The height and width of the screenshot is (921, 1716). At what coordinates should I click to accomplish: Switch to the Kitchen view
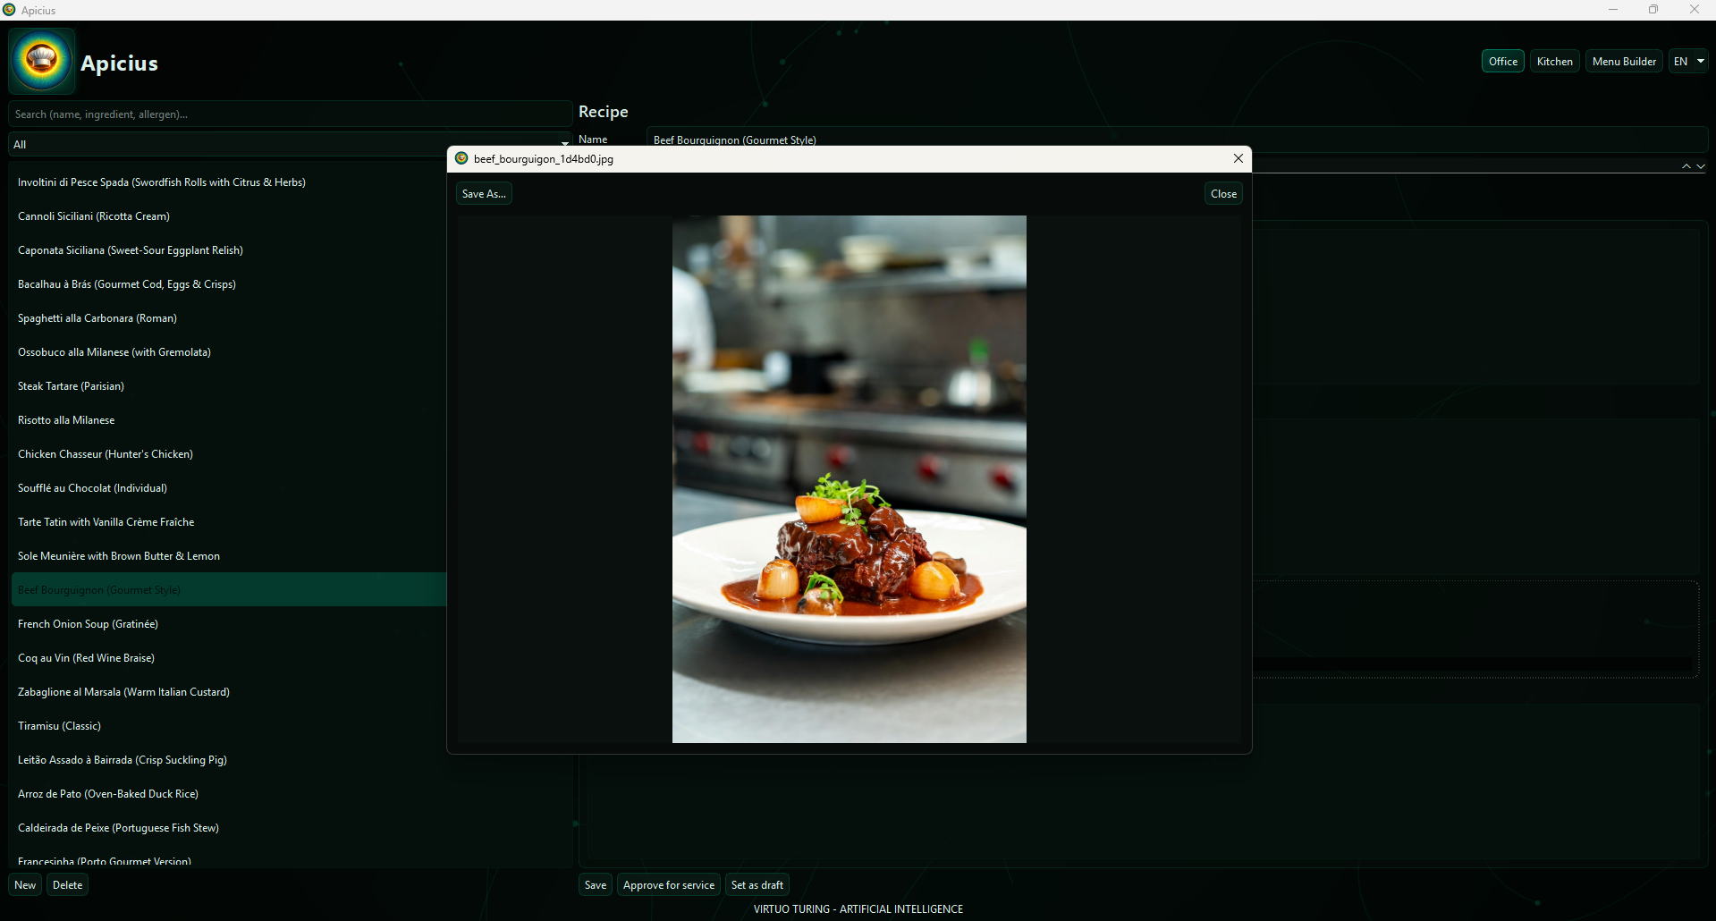pyautogui.click(x=1554, y=61)
